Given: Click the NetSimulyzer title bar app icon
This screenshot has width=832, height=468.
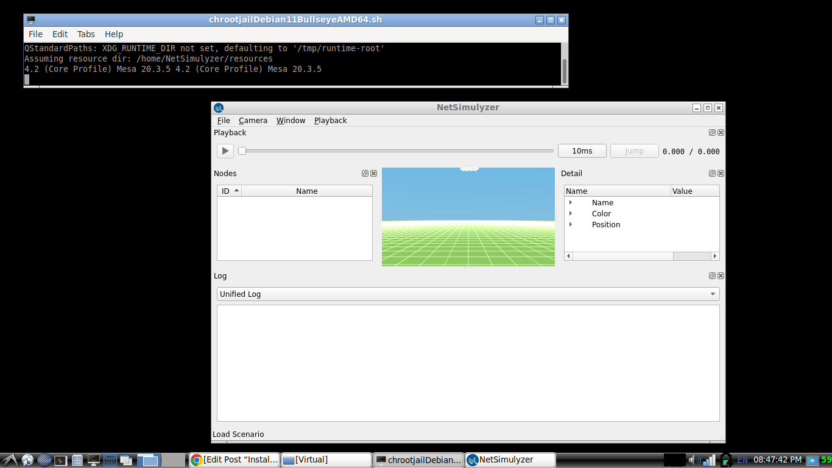Looking at the screenshot, I should coord(219,107).
